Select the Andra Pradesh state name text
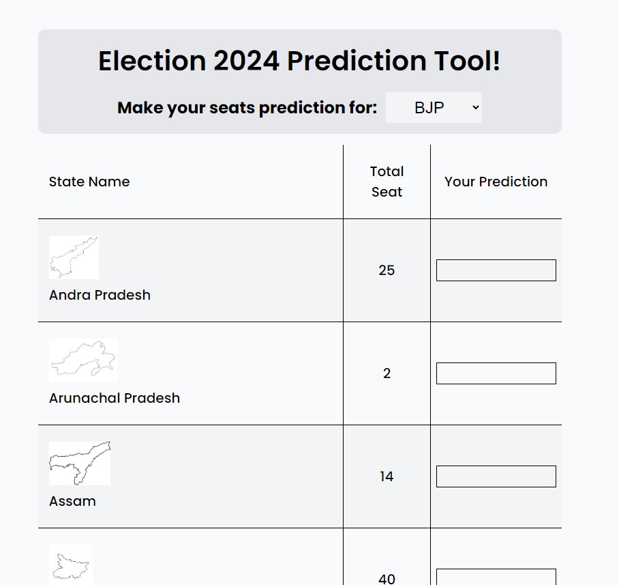Image resolution: width=619 pixels, height=585 pixels. [100, 295]
